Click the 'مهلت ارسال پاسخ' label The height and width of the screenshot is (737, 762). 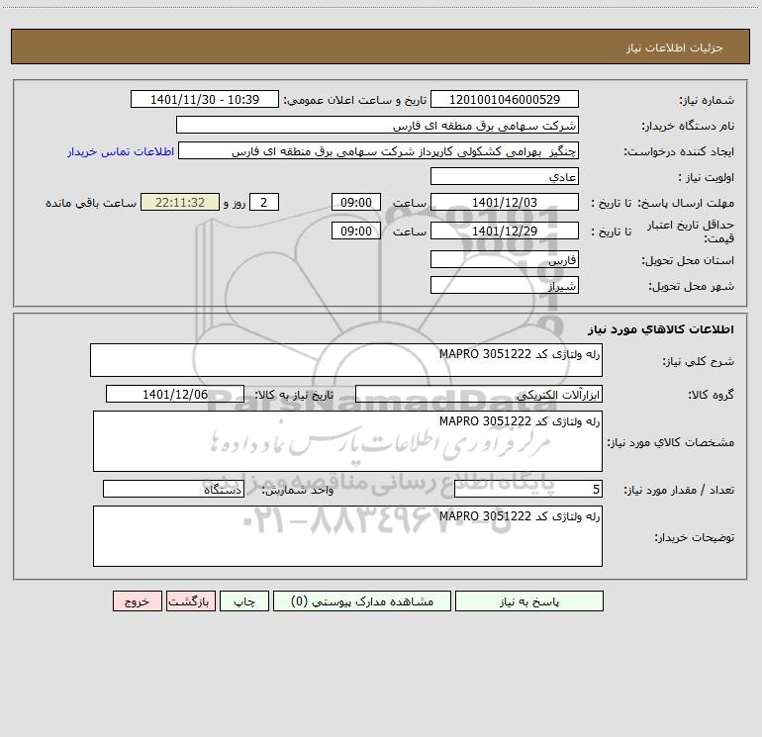[x=686, y=203]
